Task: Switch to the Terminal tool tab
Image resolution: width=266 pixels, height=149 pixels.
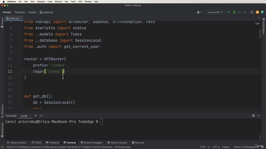Action: [70, 142]
